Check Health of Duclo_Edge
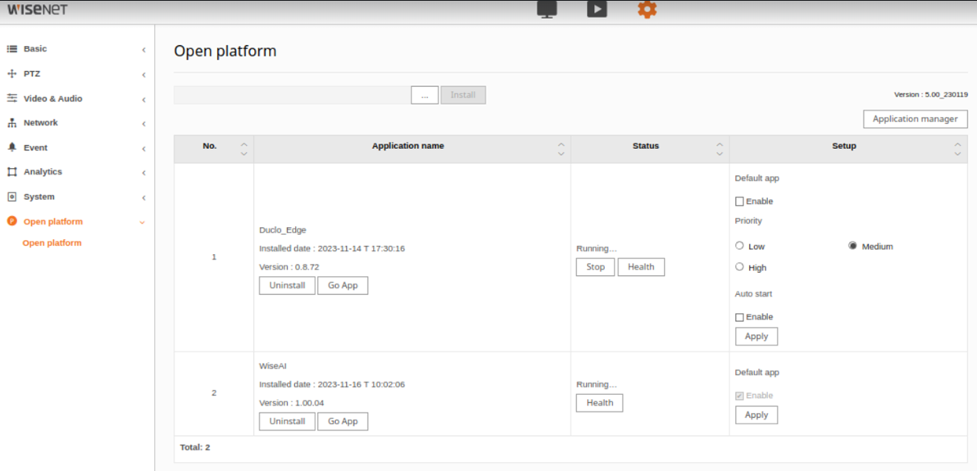 pos(641,267)
